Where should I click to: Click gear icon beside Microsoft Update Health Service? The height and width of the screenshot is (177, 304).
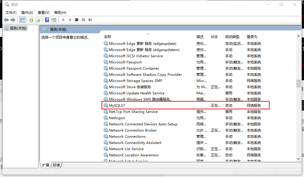click(106, 93)
